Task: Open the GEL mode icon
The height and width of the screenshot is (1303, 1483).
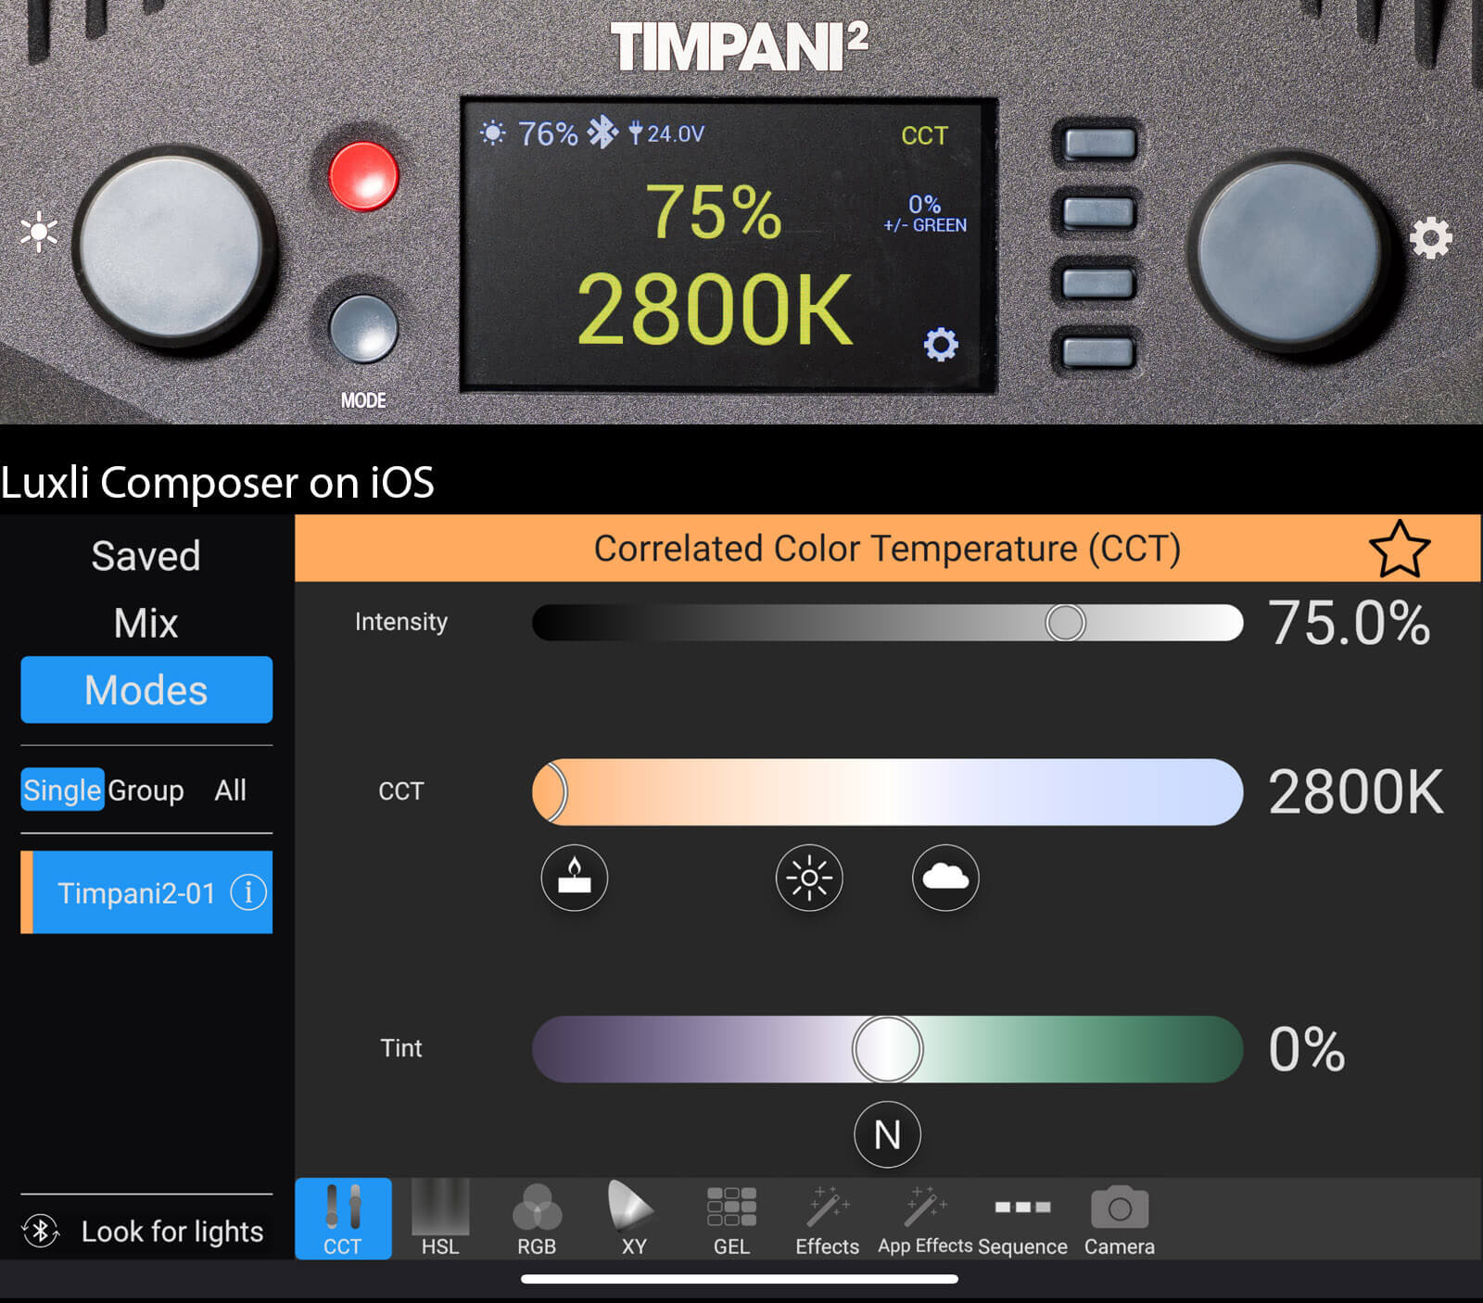Action: (731, 1220)
